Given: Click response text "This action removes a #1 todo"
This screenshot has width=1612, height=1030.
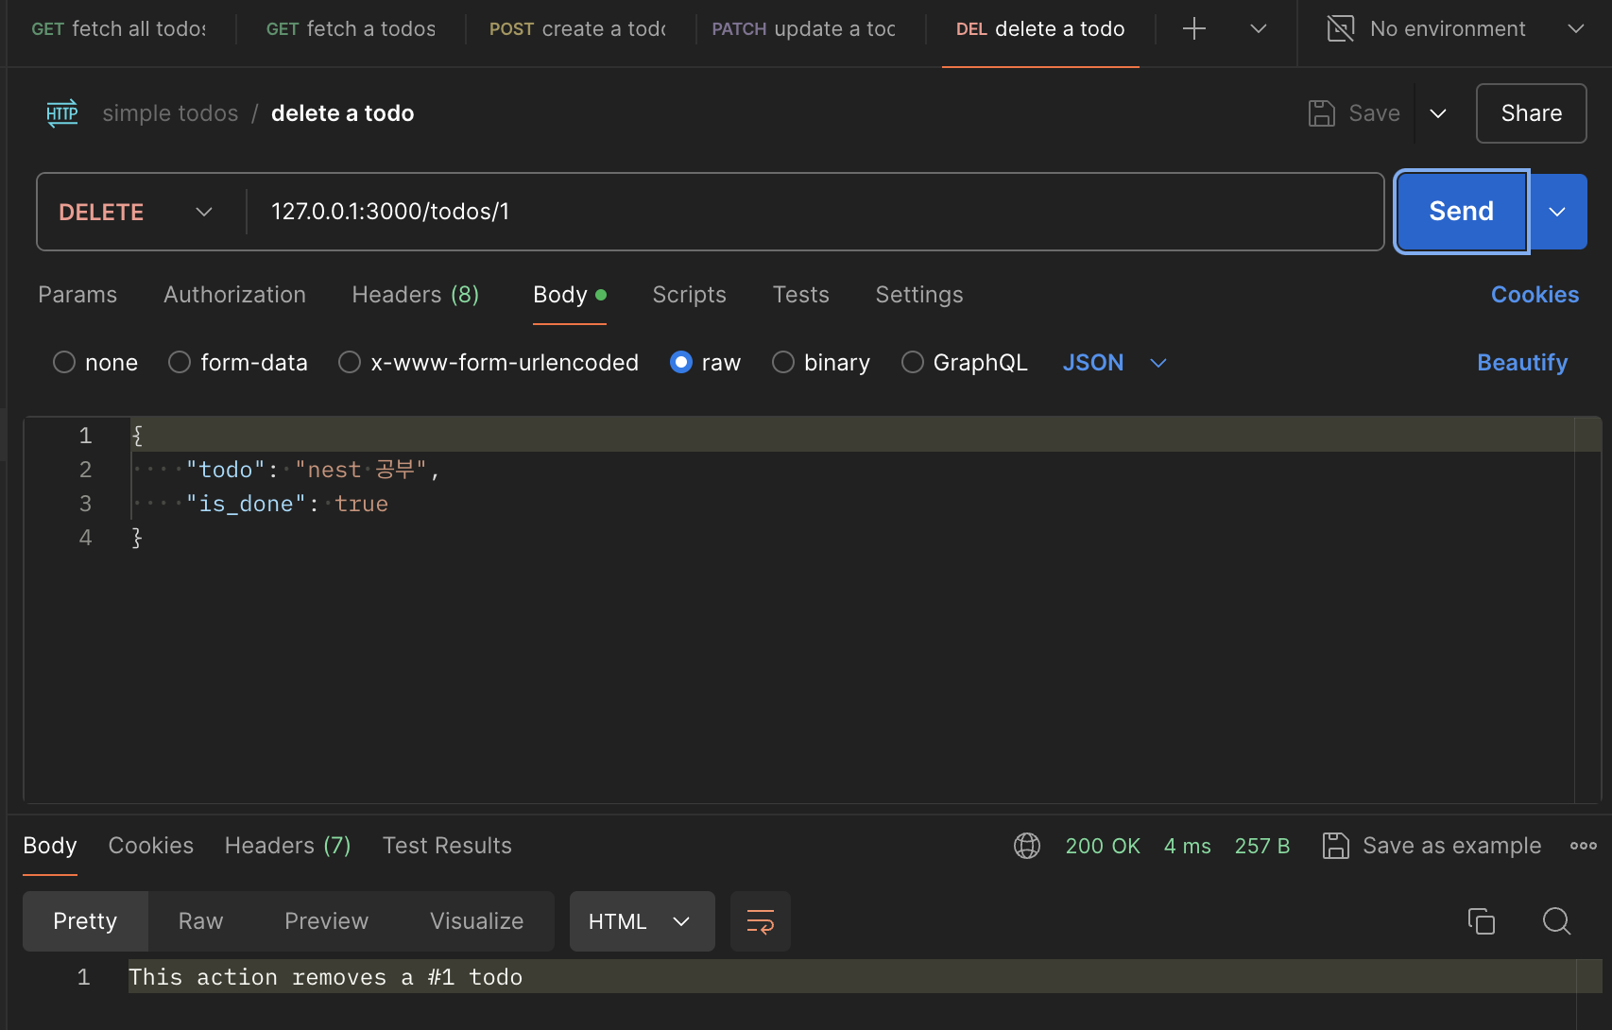Looking at the screenshot, I should [x=325, y=977].
